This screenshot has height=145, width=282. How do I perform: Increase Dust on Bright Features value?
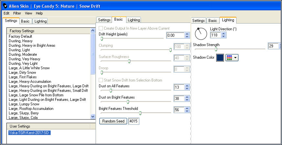click(x=187, y=97)
